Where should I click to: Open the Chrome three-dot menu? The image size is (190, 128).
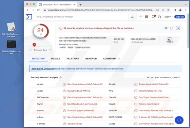(x=186, y=10)
